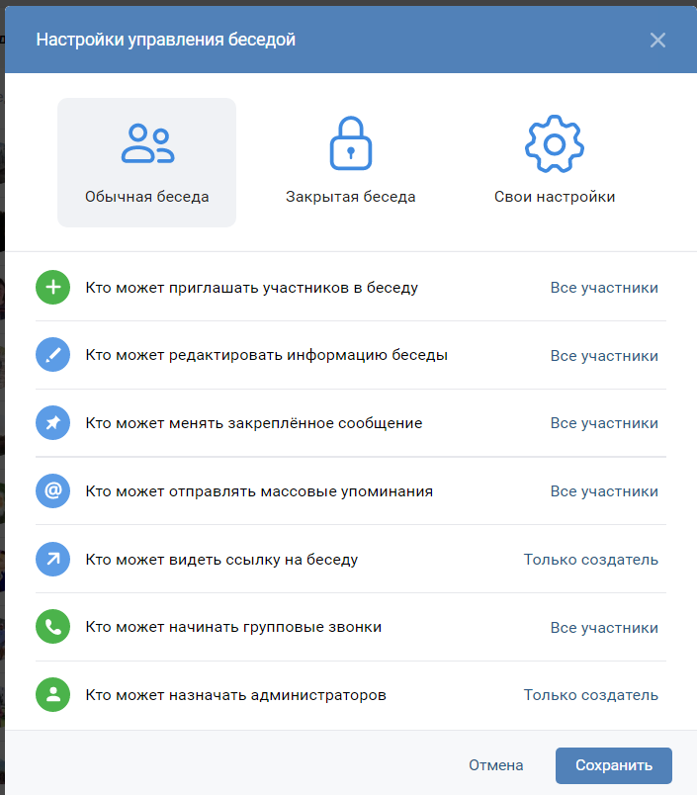
Task: Select the Обычная беседа preset
Action: [146, 162]
